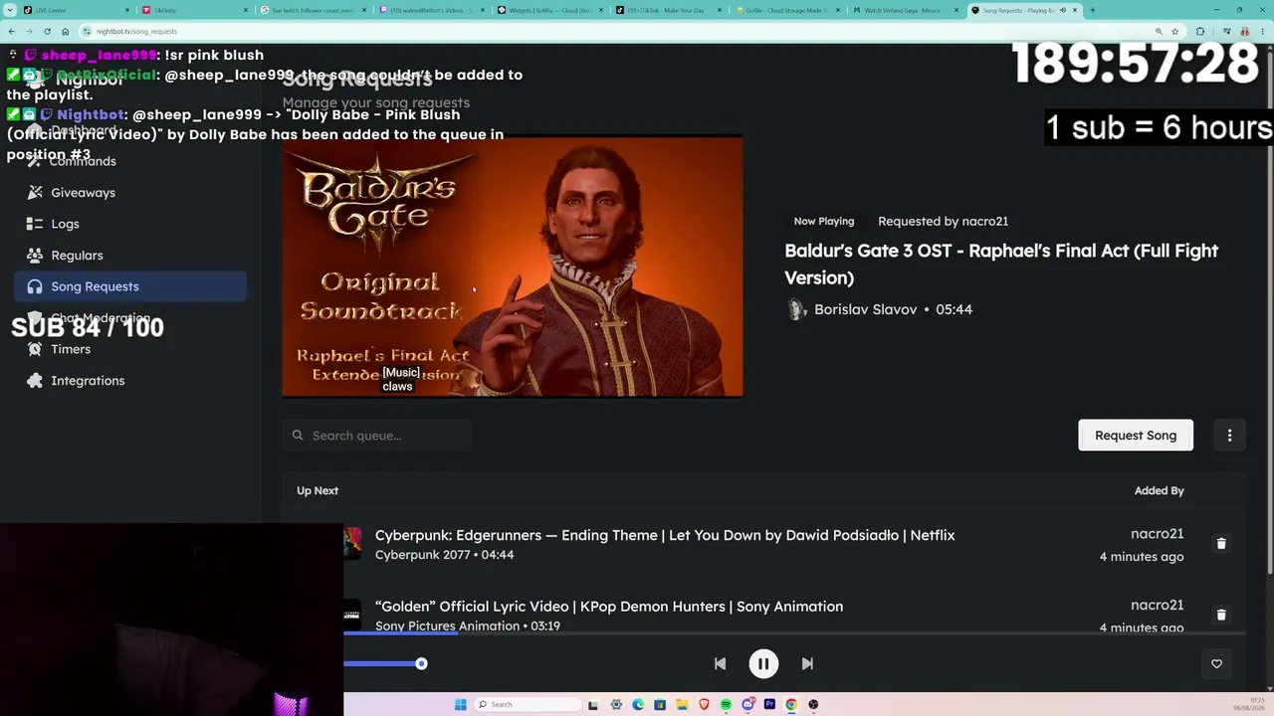Click the heart favorite icon in player bar

(1216, 663)
